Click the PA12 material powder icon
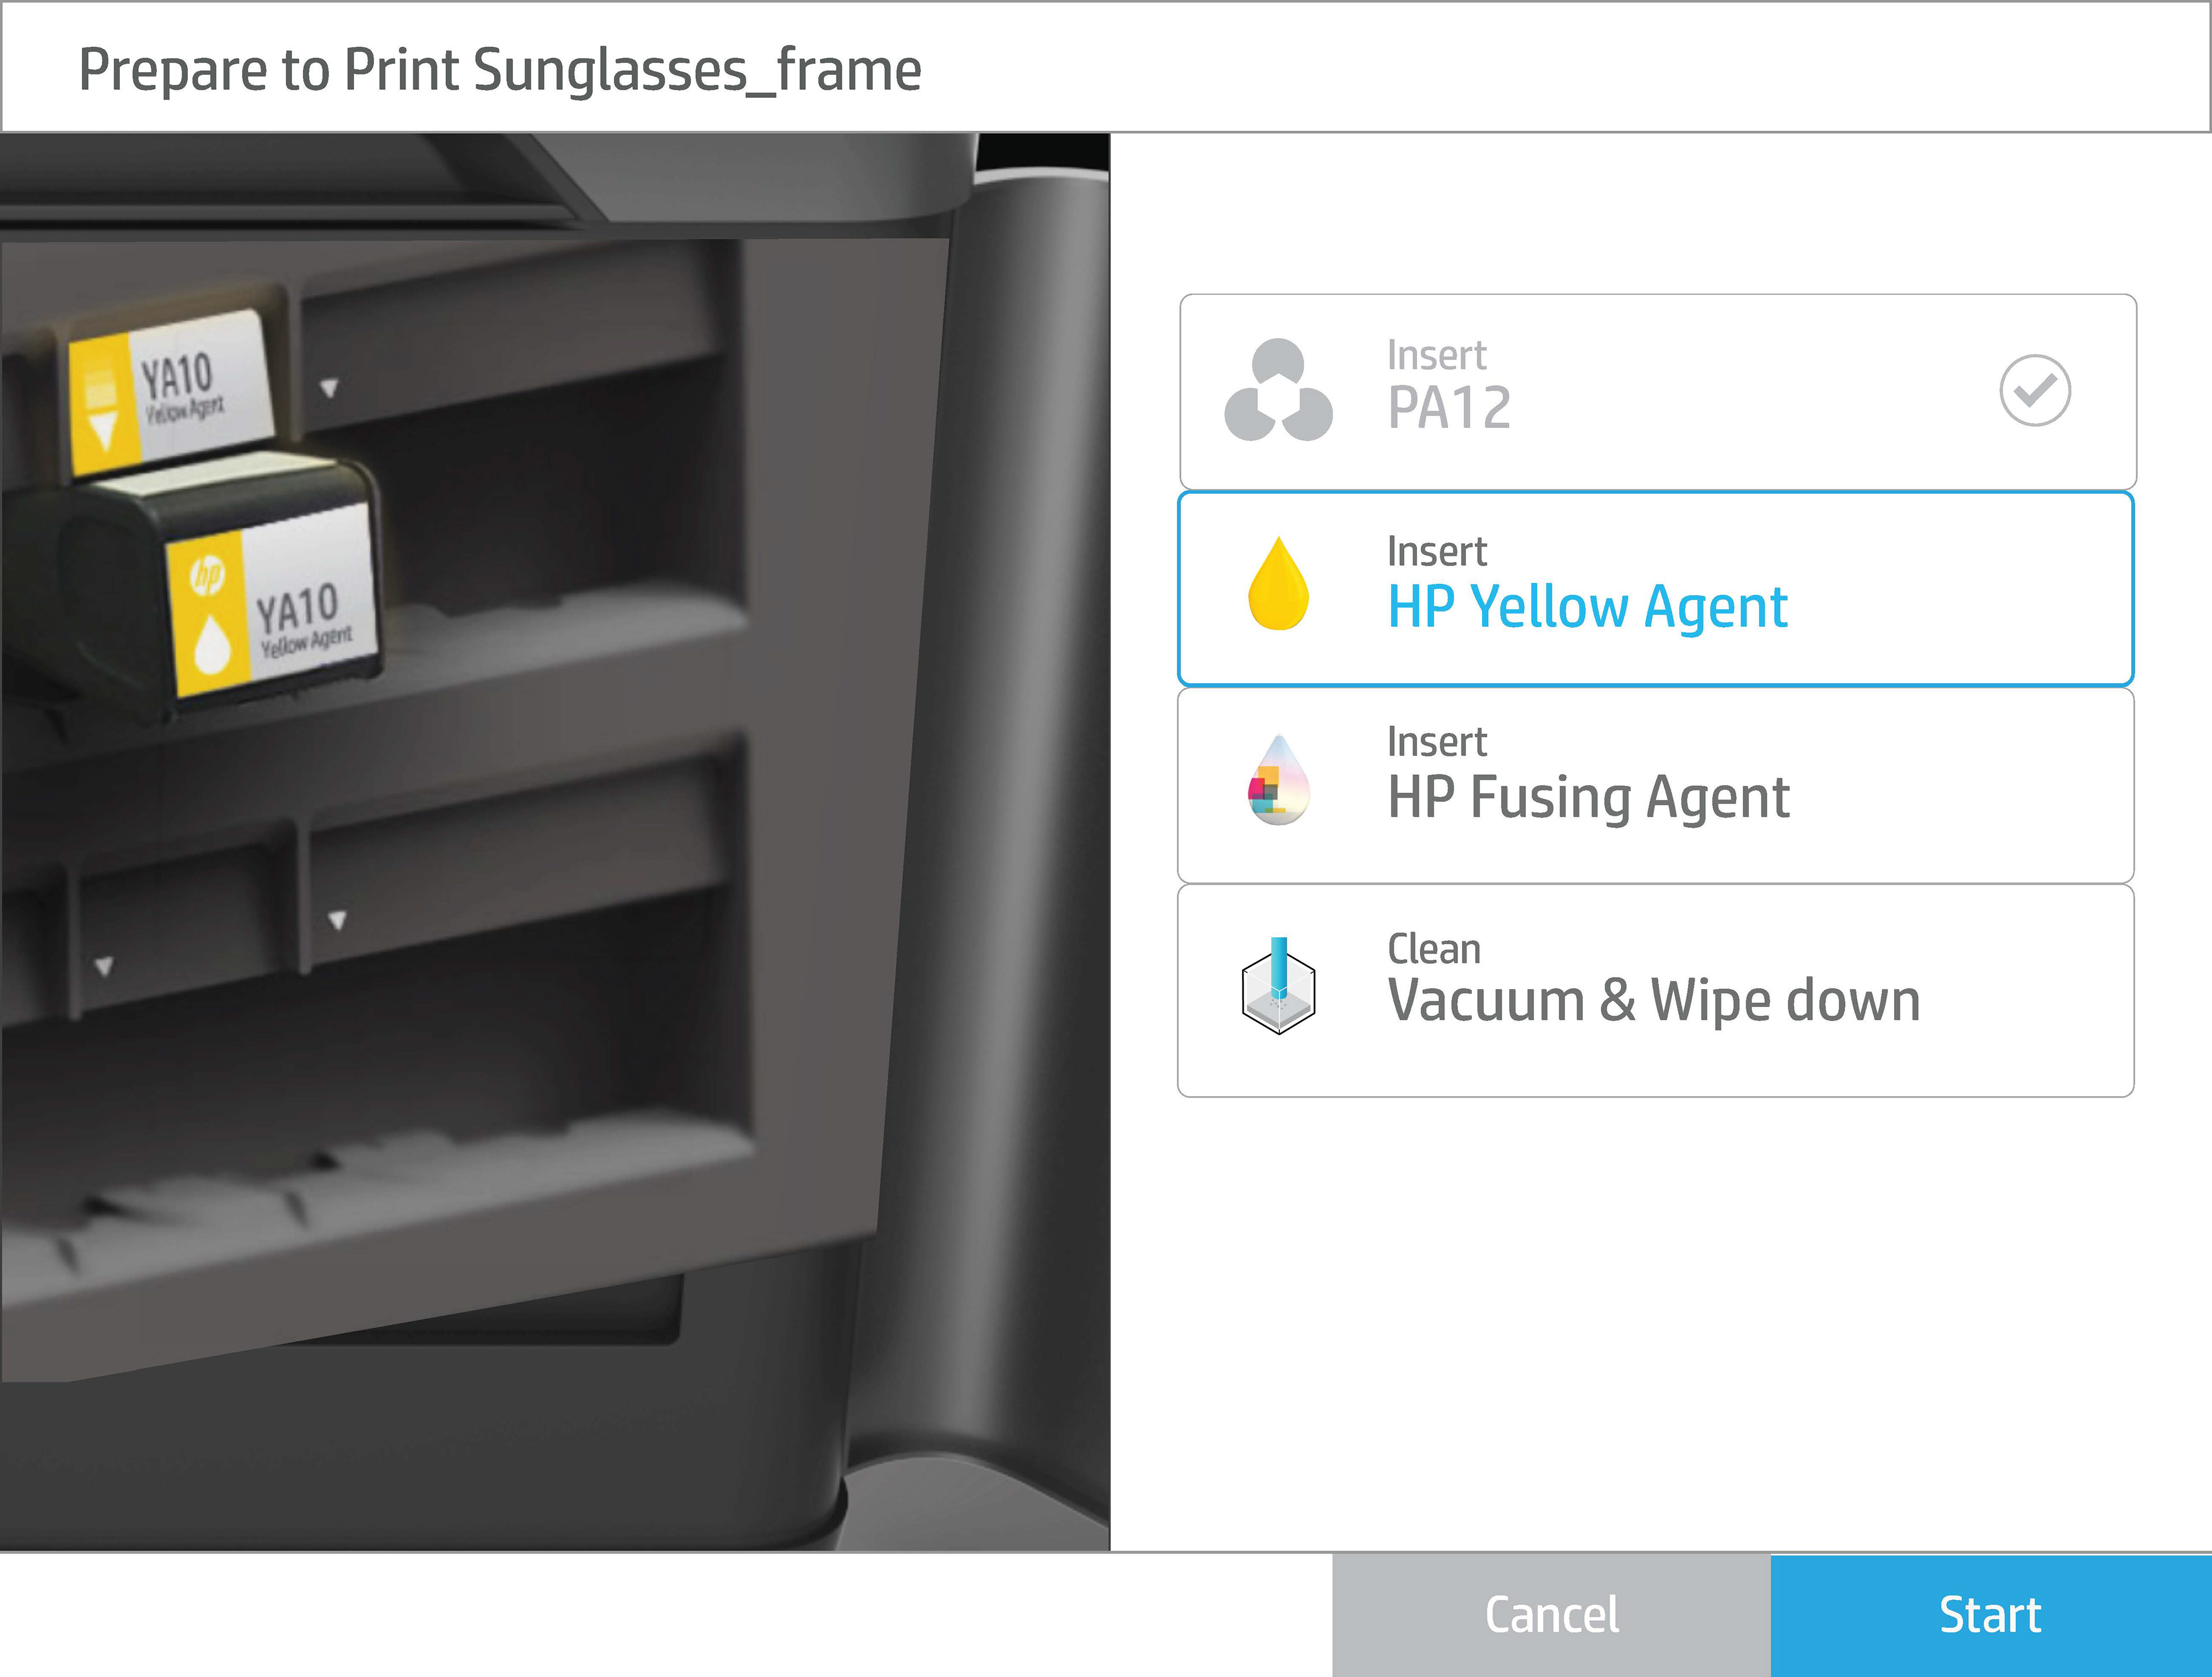 pos(1278,390)
